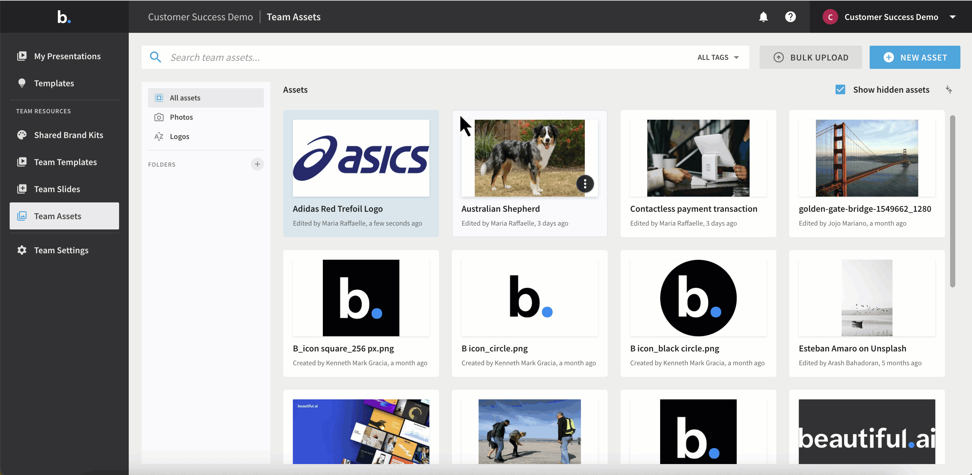Open the B icon_black circle.png thumbnail
Screen dimensions: 972x475
pyautogui.click(x=698, y=298)
